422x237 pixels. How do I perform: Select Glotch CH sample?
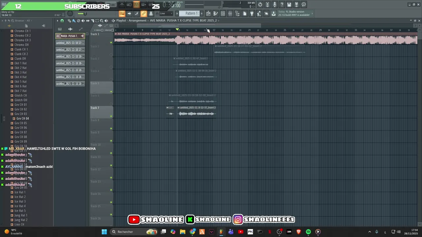21,95
